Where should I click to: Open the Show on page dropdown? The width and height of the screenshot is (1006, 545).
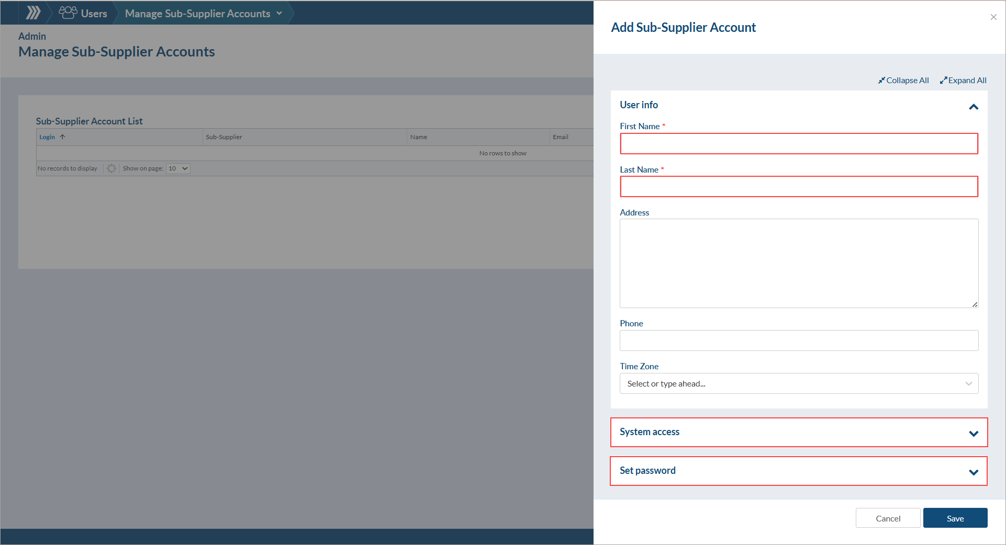click(x=178, y=168)
